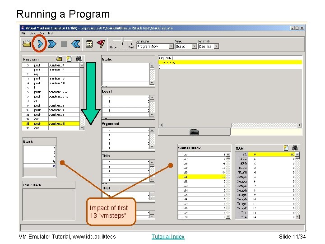Click the RAM panel binoculars search icon

coord(295,148)
